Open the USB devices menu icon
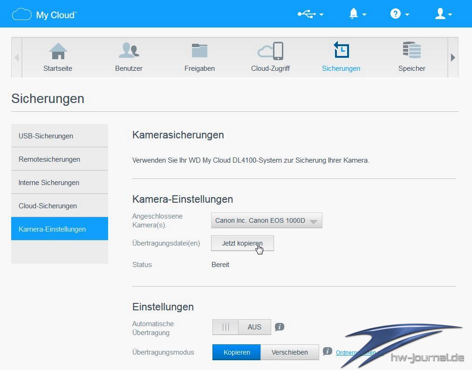The image size is (472, 370). click(310, 14)
